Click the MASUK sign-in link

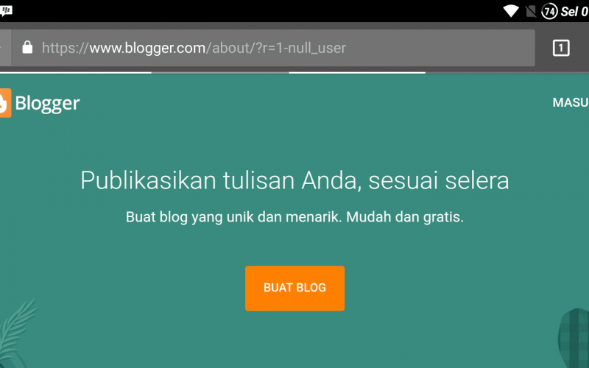tap(571, 102)
